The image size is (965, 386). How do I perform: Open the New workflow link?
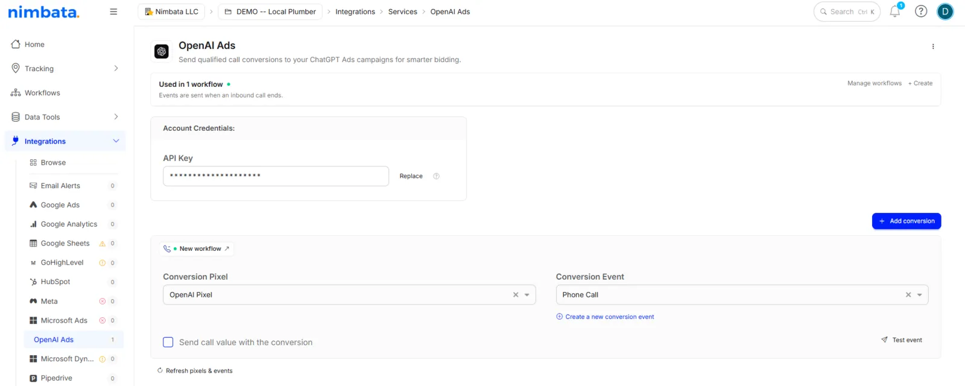(x=197, y=249)
